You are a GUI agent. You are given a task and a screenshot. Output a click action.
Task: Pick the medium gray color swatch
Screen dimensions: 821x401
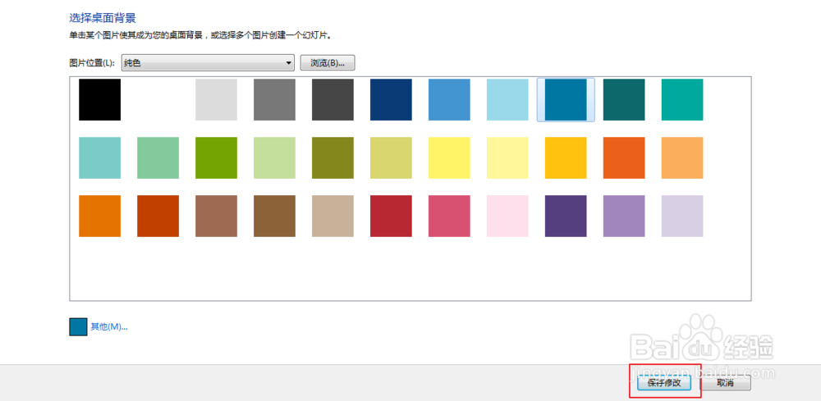click(274, 100)
